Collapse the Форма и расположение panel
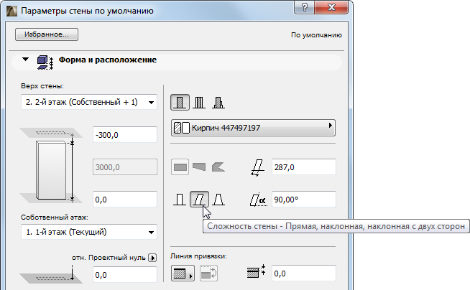 (x=25, y=60)
